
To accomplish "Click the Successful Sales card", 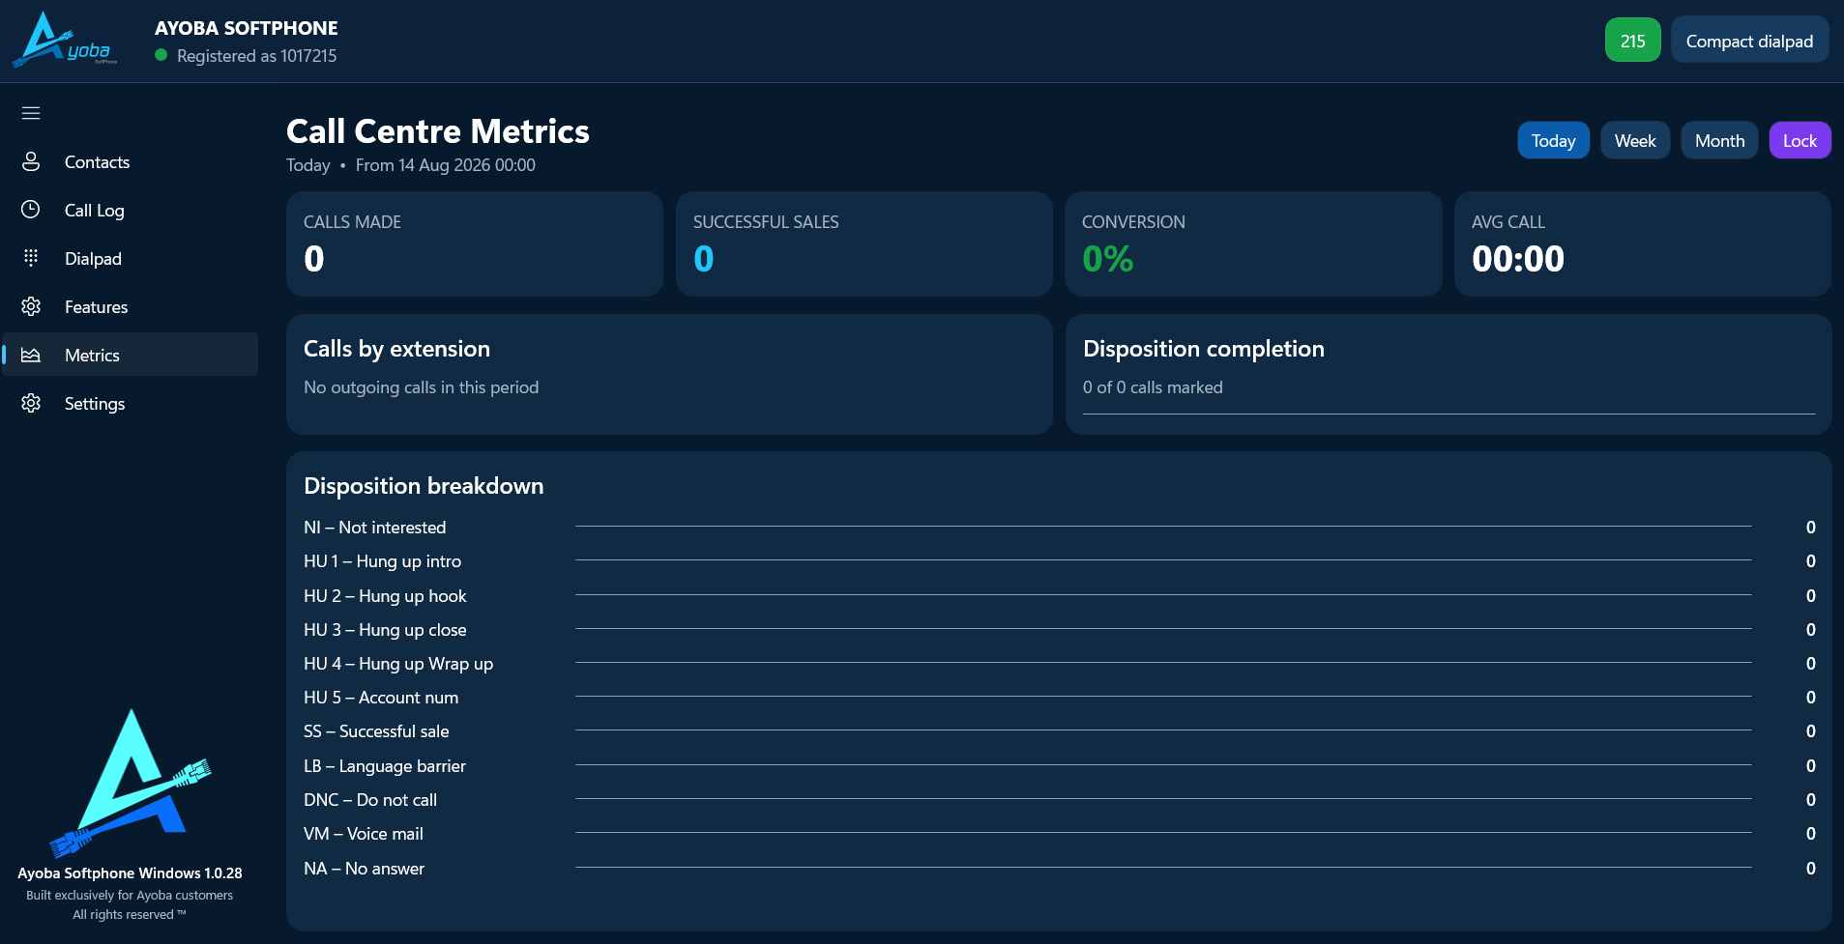I will 863,243.
